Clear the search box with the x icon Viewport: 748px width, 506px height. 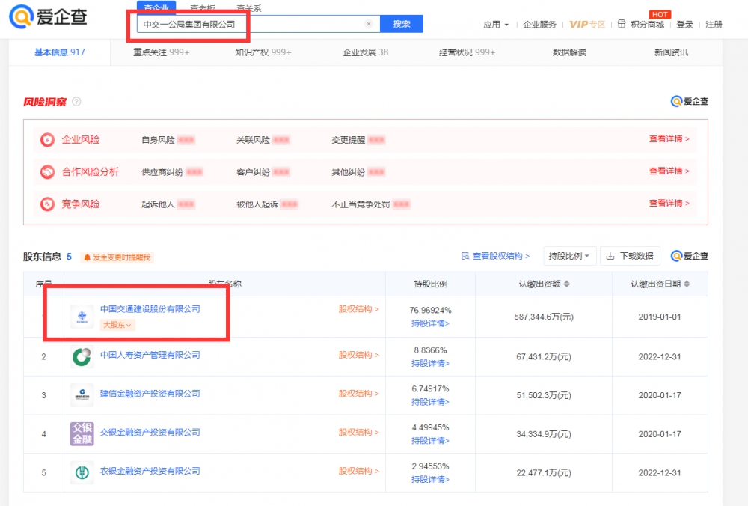coord(368,24)
